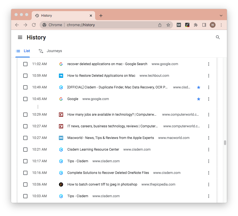This screenshot has height=216, width=238.
Task: Open the Chrome three-dot menu
Action: 221,25
